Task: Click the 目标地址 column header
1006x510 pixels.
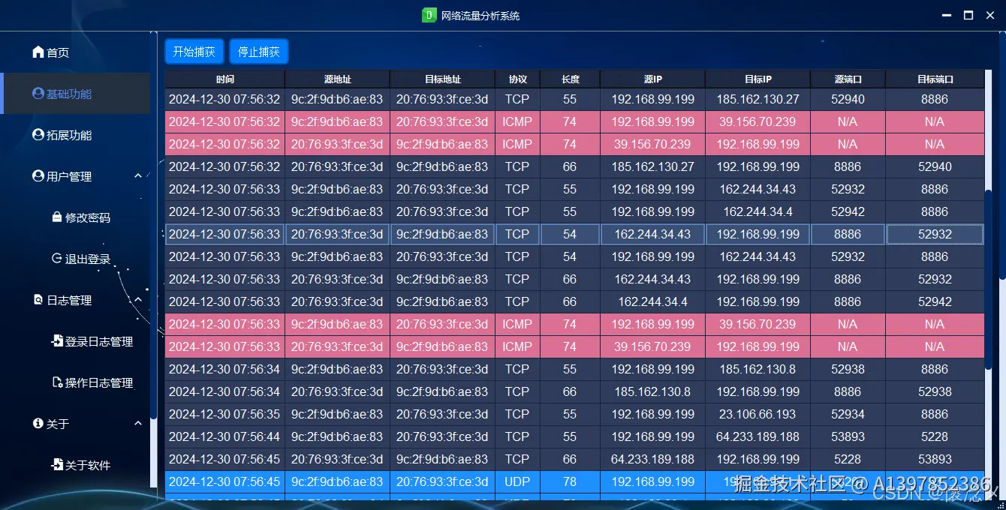Action: coord(442,79)
